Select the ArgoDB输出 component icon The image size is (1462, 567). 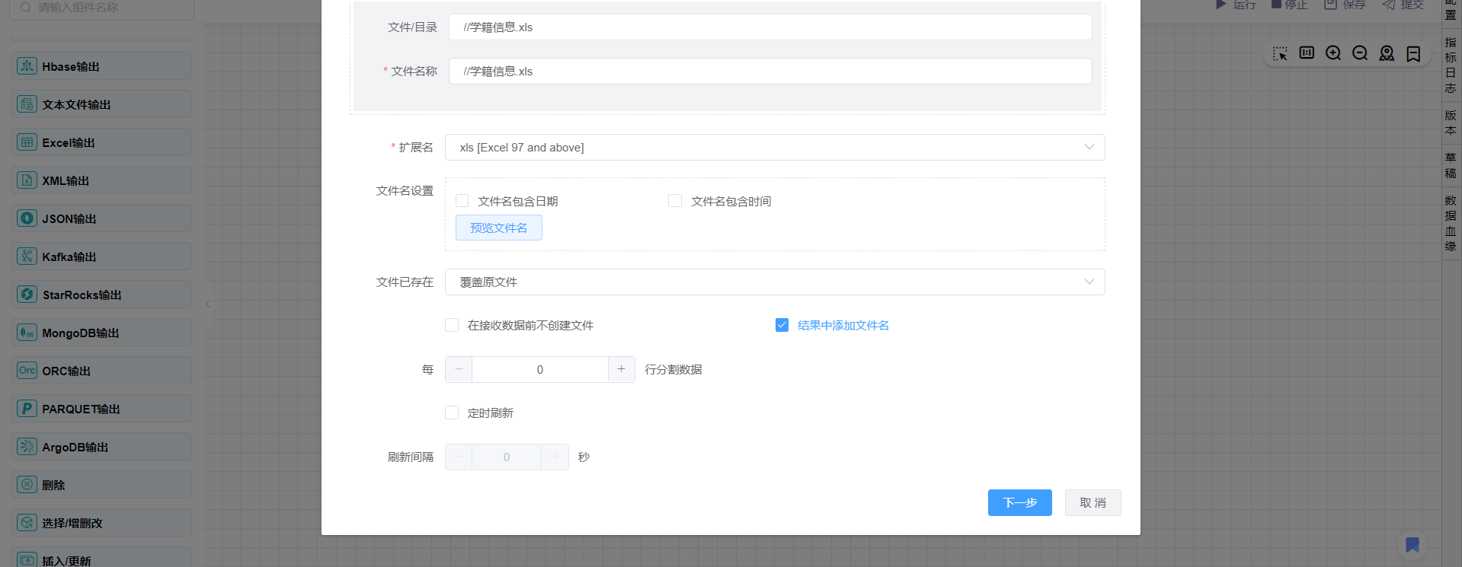click(27, 447)
